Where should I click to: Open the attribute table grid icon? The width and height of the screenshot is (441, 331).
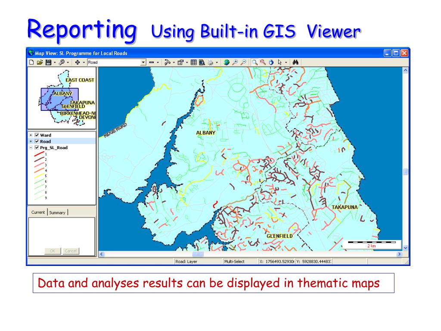(x=194, y=62)
